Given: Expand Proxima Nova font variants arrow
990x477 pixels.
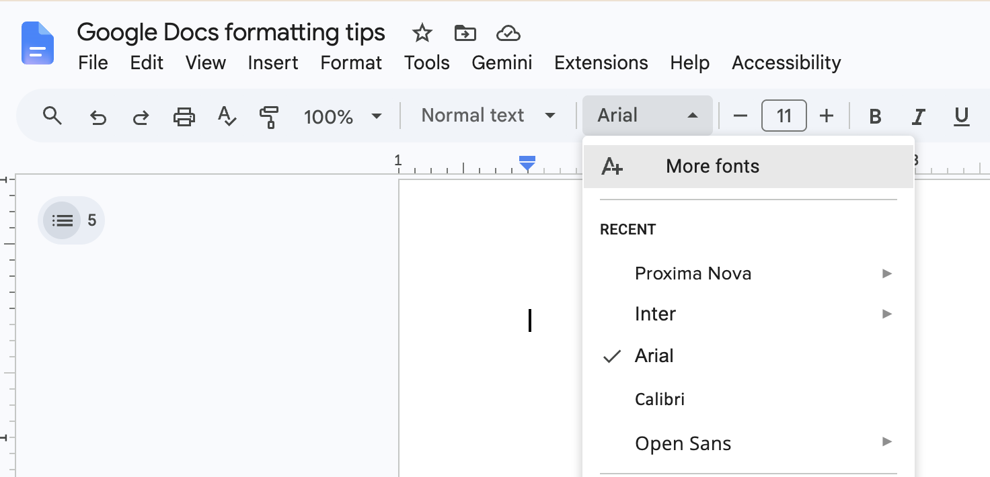Looking at the screenshot, I should tap(887, 273).
